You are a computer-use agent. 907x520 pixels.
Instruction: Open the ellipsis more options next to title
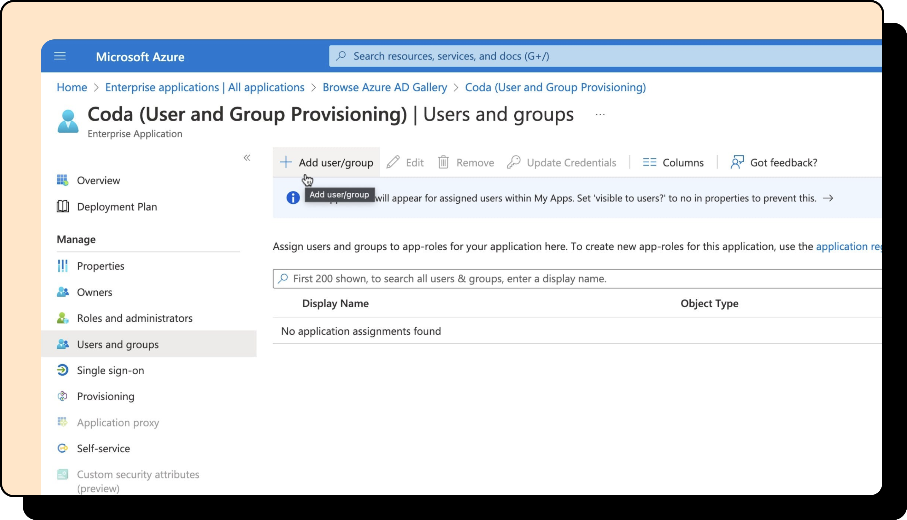point(600,115)
